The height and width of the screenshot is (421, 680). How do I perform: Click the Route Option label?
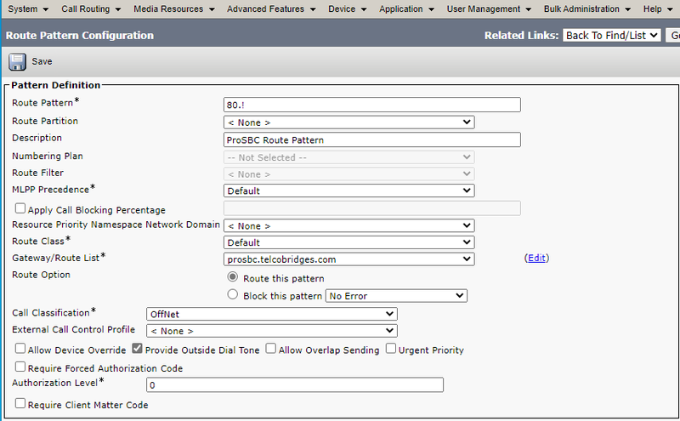tap(41, 275)
